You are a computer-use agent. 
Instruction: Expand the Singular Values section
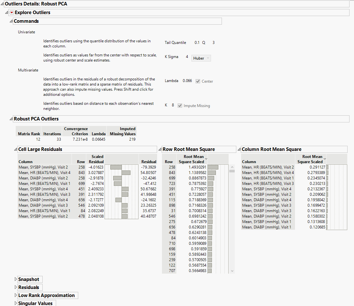click(x=15, y=303)
